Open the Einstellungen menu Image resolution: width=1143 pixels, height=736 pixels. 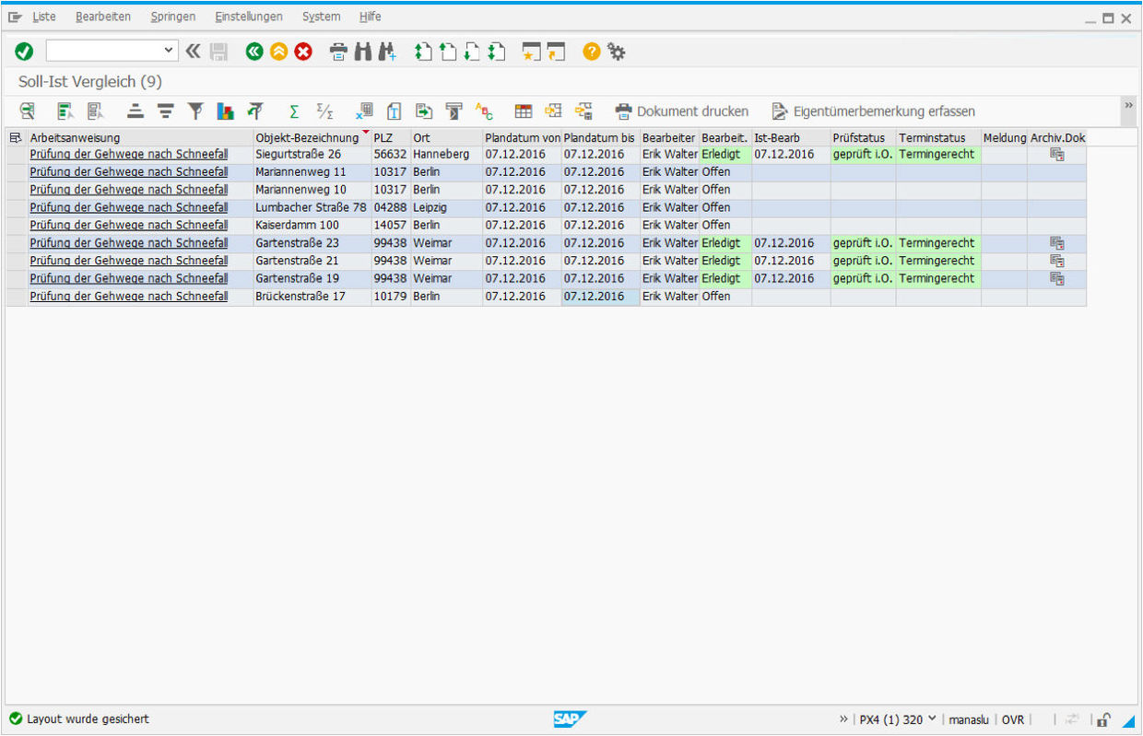(x=248, y=17)
